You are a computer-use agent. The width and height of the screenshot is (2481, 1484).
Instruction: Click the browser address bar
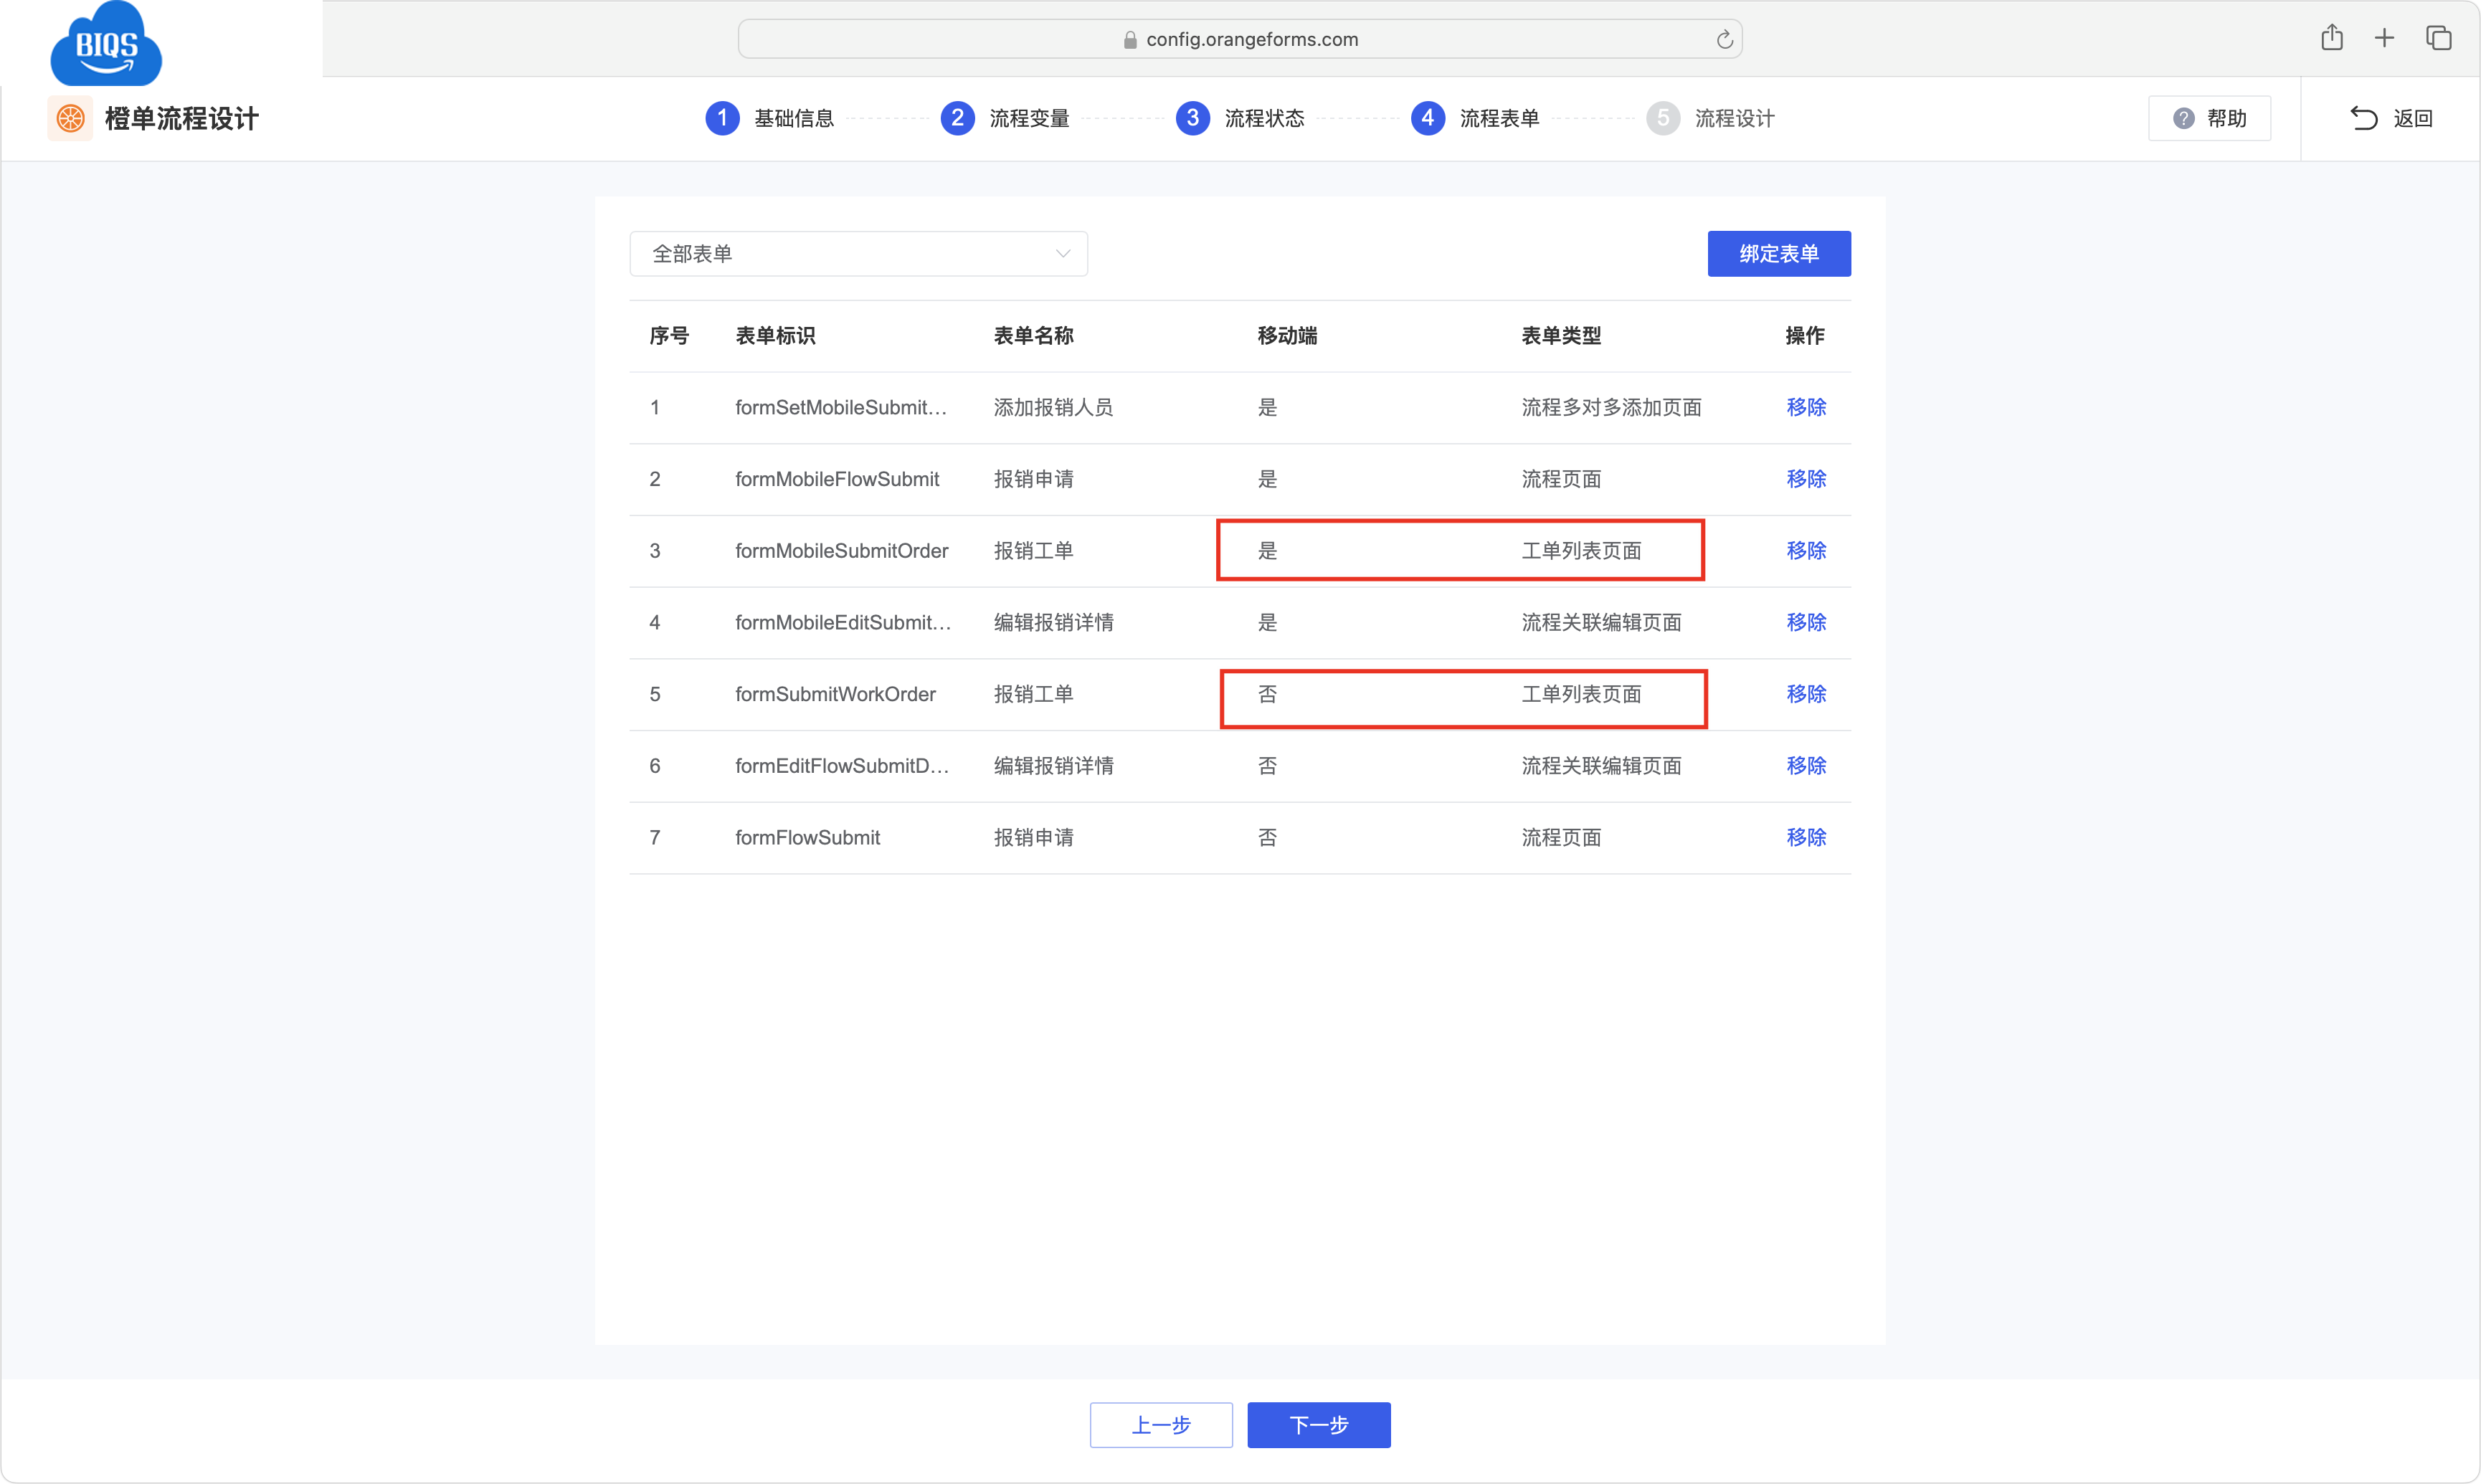click(1240, 39)
